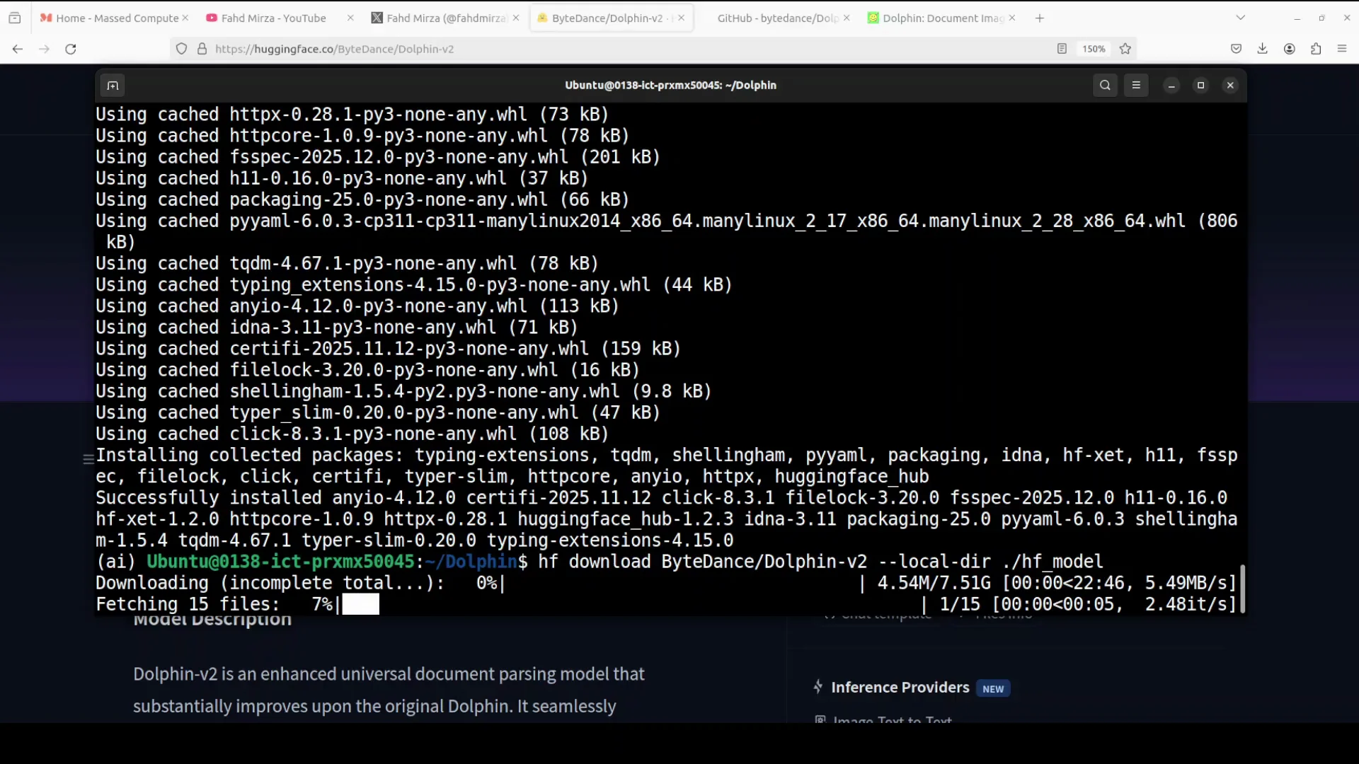The height and width of the screenshot is (764, 1359).
Task: Open the Firefox application menu
Action: tap(1342, 49)
